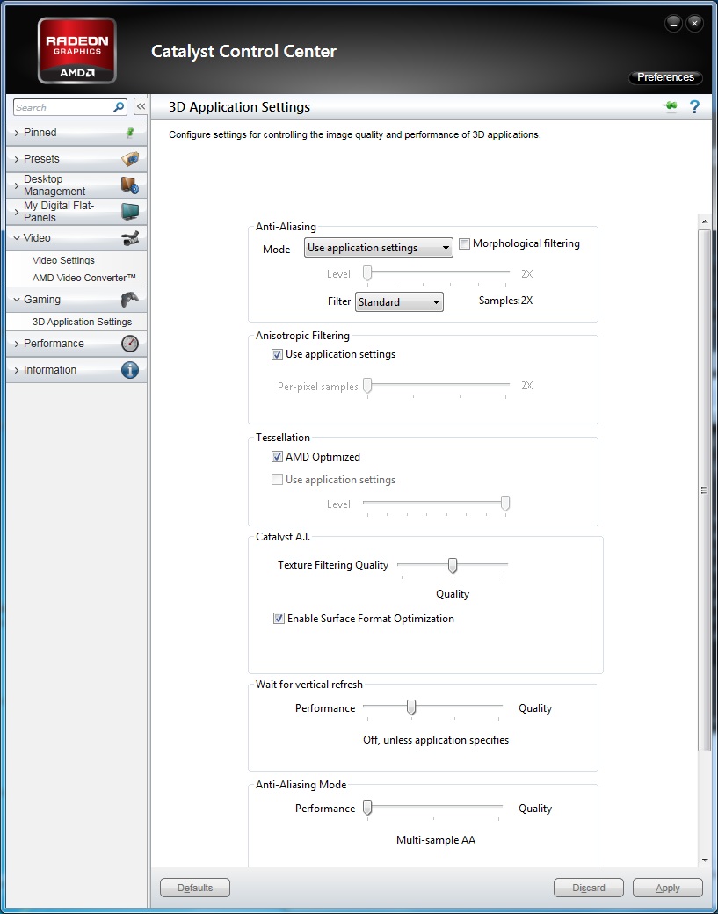Expand My Digital Flat-Panels section

pos(76,212)
